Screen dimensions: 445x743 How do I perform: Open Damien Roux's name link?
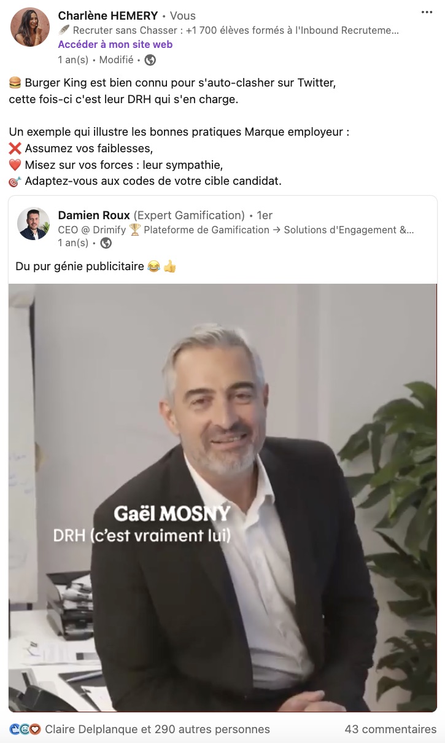click(x=94, y=215)
